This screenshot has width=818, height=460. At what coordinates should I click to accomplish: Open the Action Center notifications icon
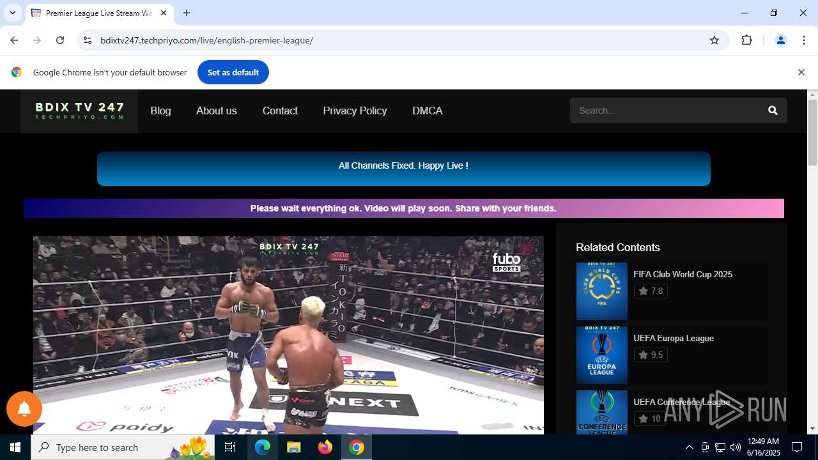point(797,447)
